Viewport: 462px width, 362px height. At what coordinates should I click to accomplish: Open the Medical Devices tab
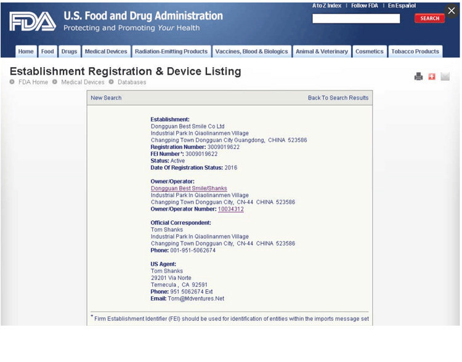pyautogui.click(x=106, y=52)
